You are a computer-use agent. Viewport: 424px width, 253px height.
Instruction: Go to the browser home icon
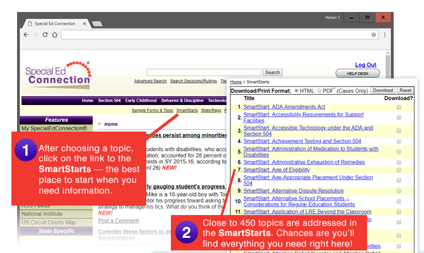55,35
